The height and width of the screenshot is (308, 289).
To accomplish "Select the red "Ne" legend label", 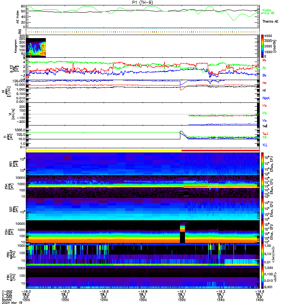I will click(264, 83).
